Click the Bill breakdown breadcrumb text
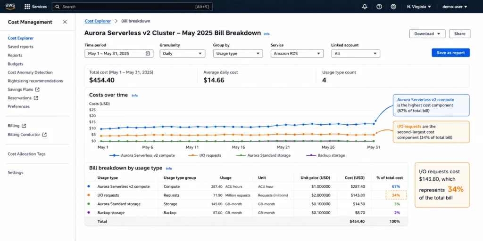Image resolution: width=483 pixels, height=241 pixels. (135, 21)
